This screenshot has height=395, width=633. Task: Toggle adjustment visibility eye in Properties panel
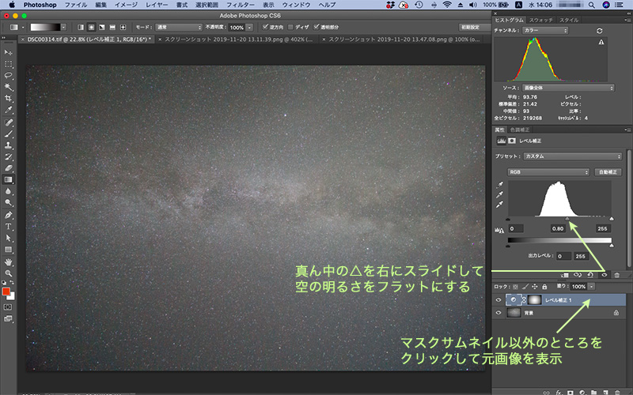[605, 275]
